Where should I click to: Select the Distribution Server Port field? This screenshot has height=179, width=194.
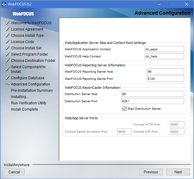pyautogui.click(x=153, y=101)
